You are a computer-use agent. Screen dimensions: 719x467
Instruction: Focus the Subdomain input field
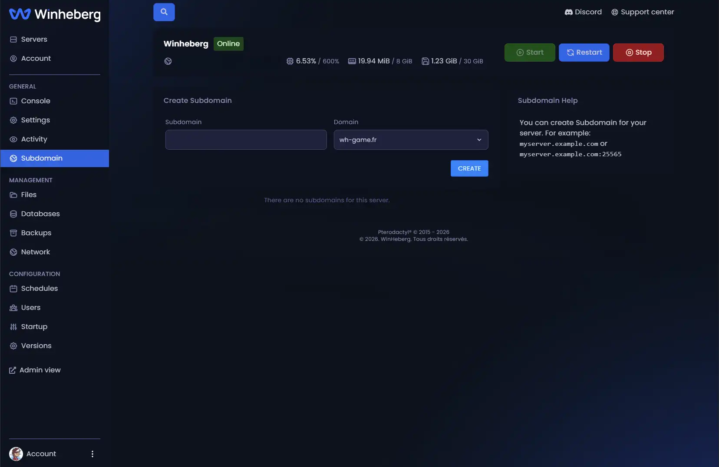[x=246, y=140]
